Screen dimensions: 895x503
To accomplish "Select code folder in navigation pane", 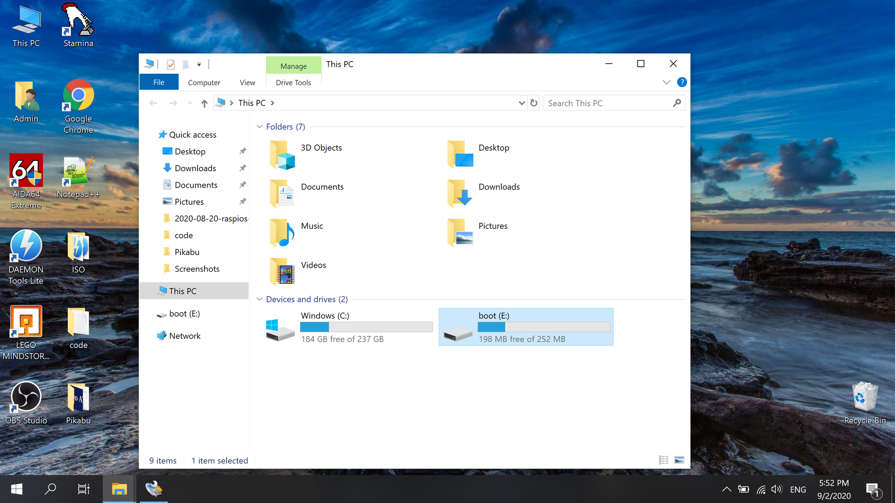I will (184, 235).
